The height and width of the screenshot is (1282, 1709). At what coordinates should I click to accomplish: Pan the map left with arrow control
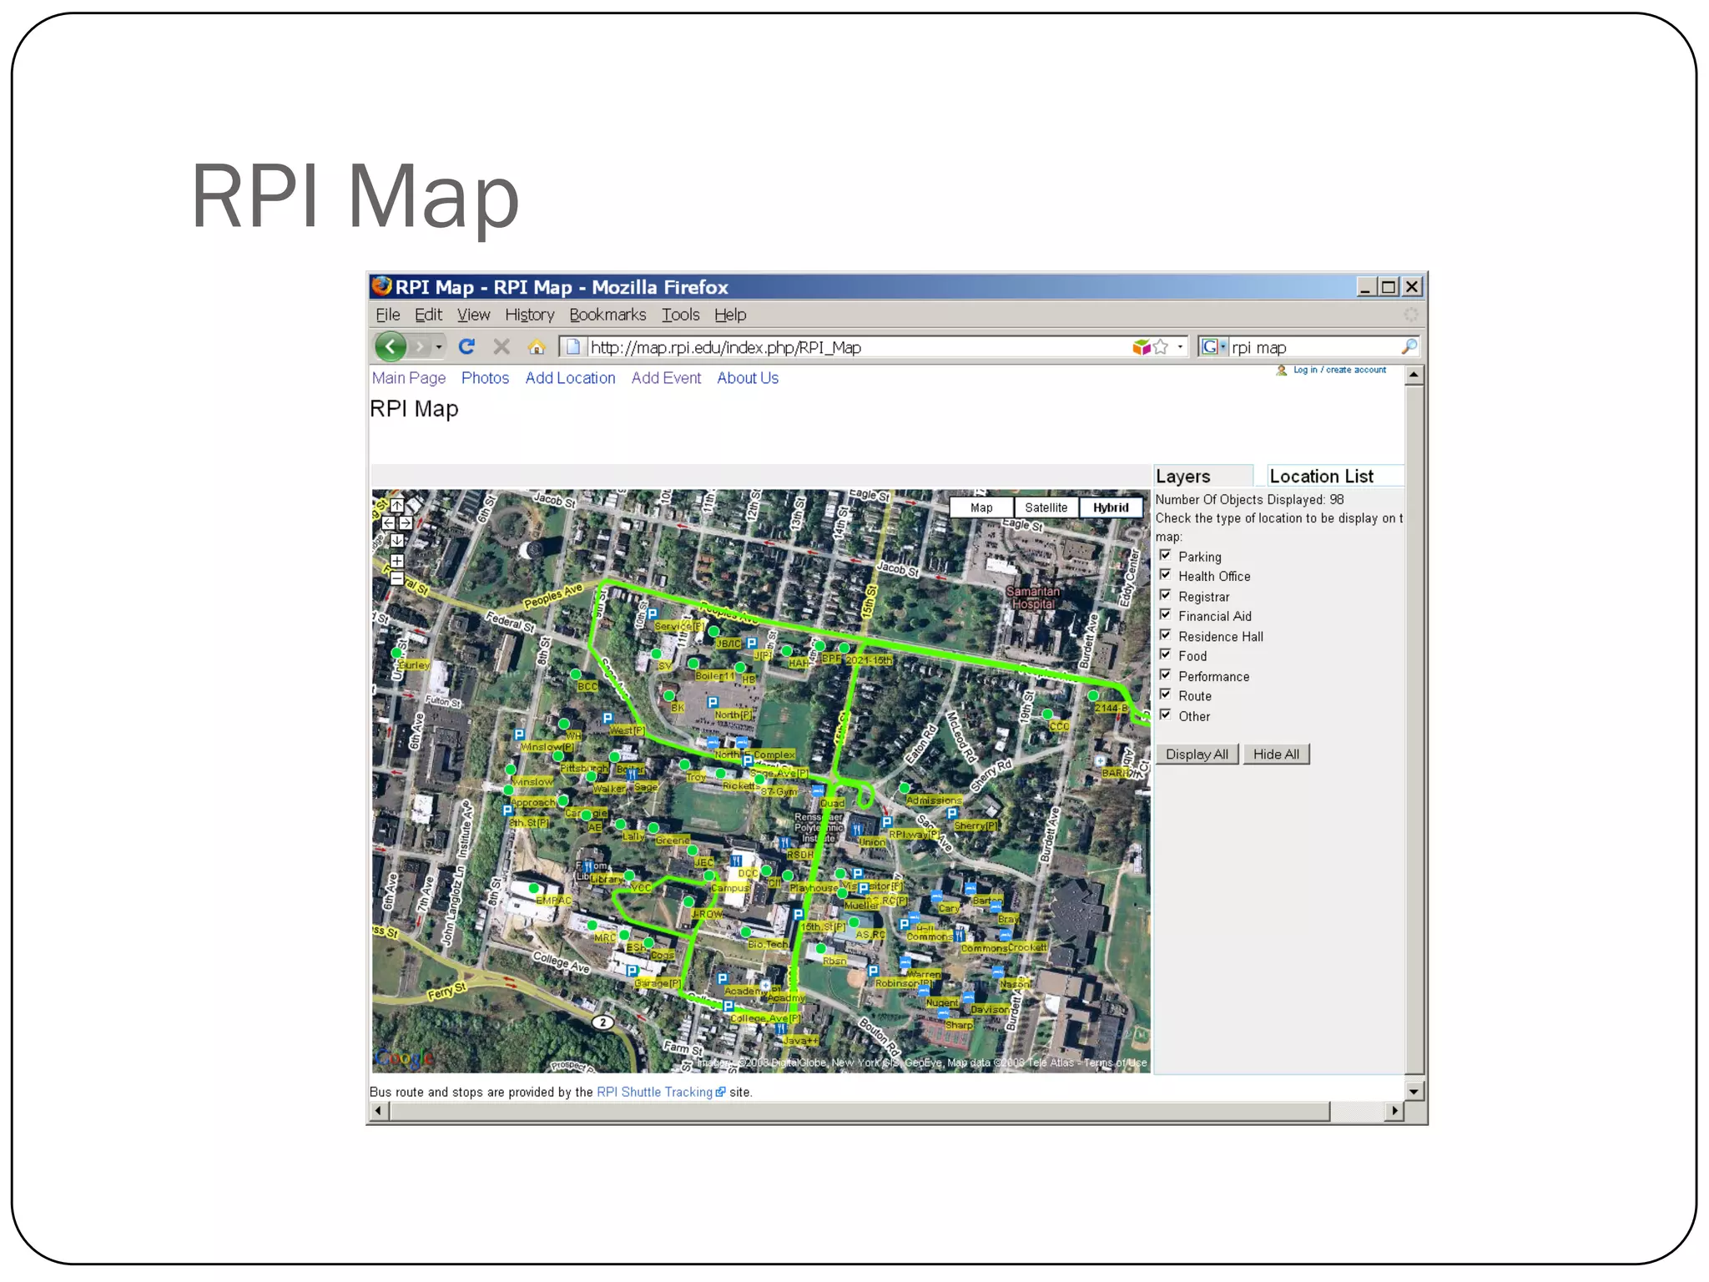388,522
